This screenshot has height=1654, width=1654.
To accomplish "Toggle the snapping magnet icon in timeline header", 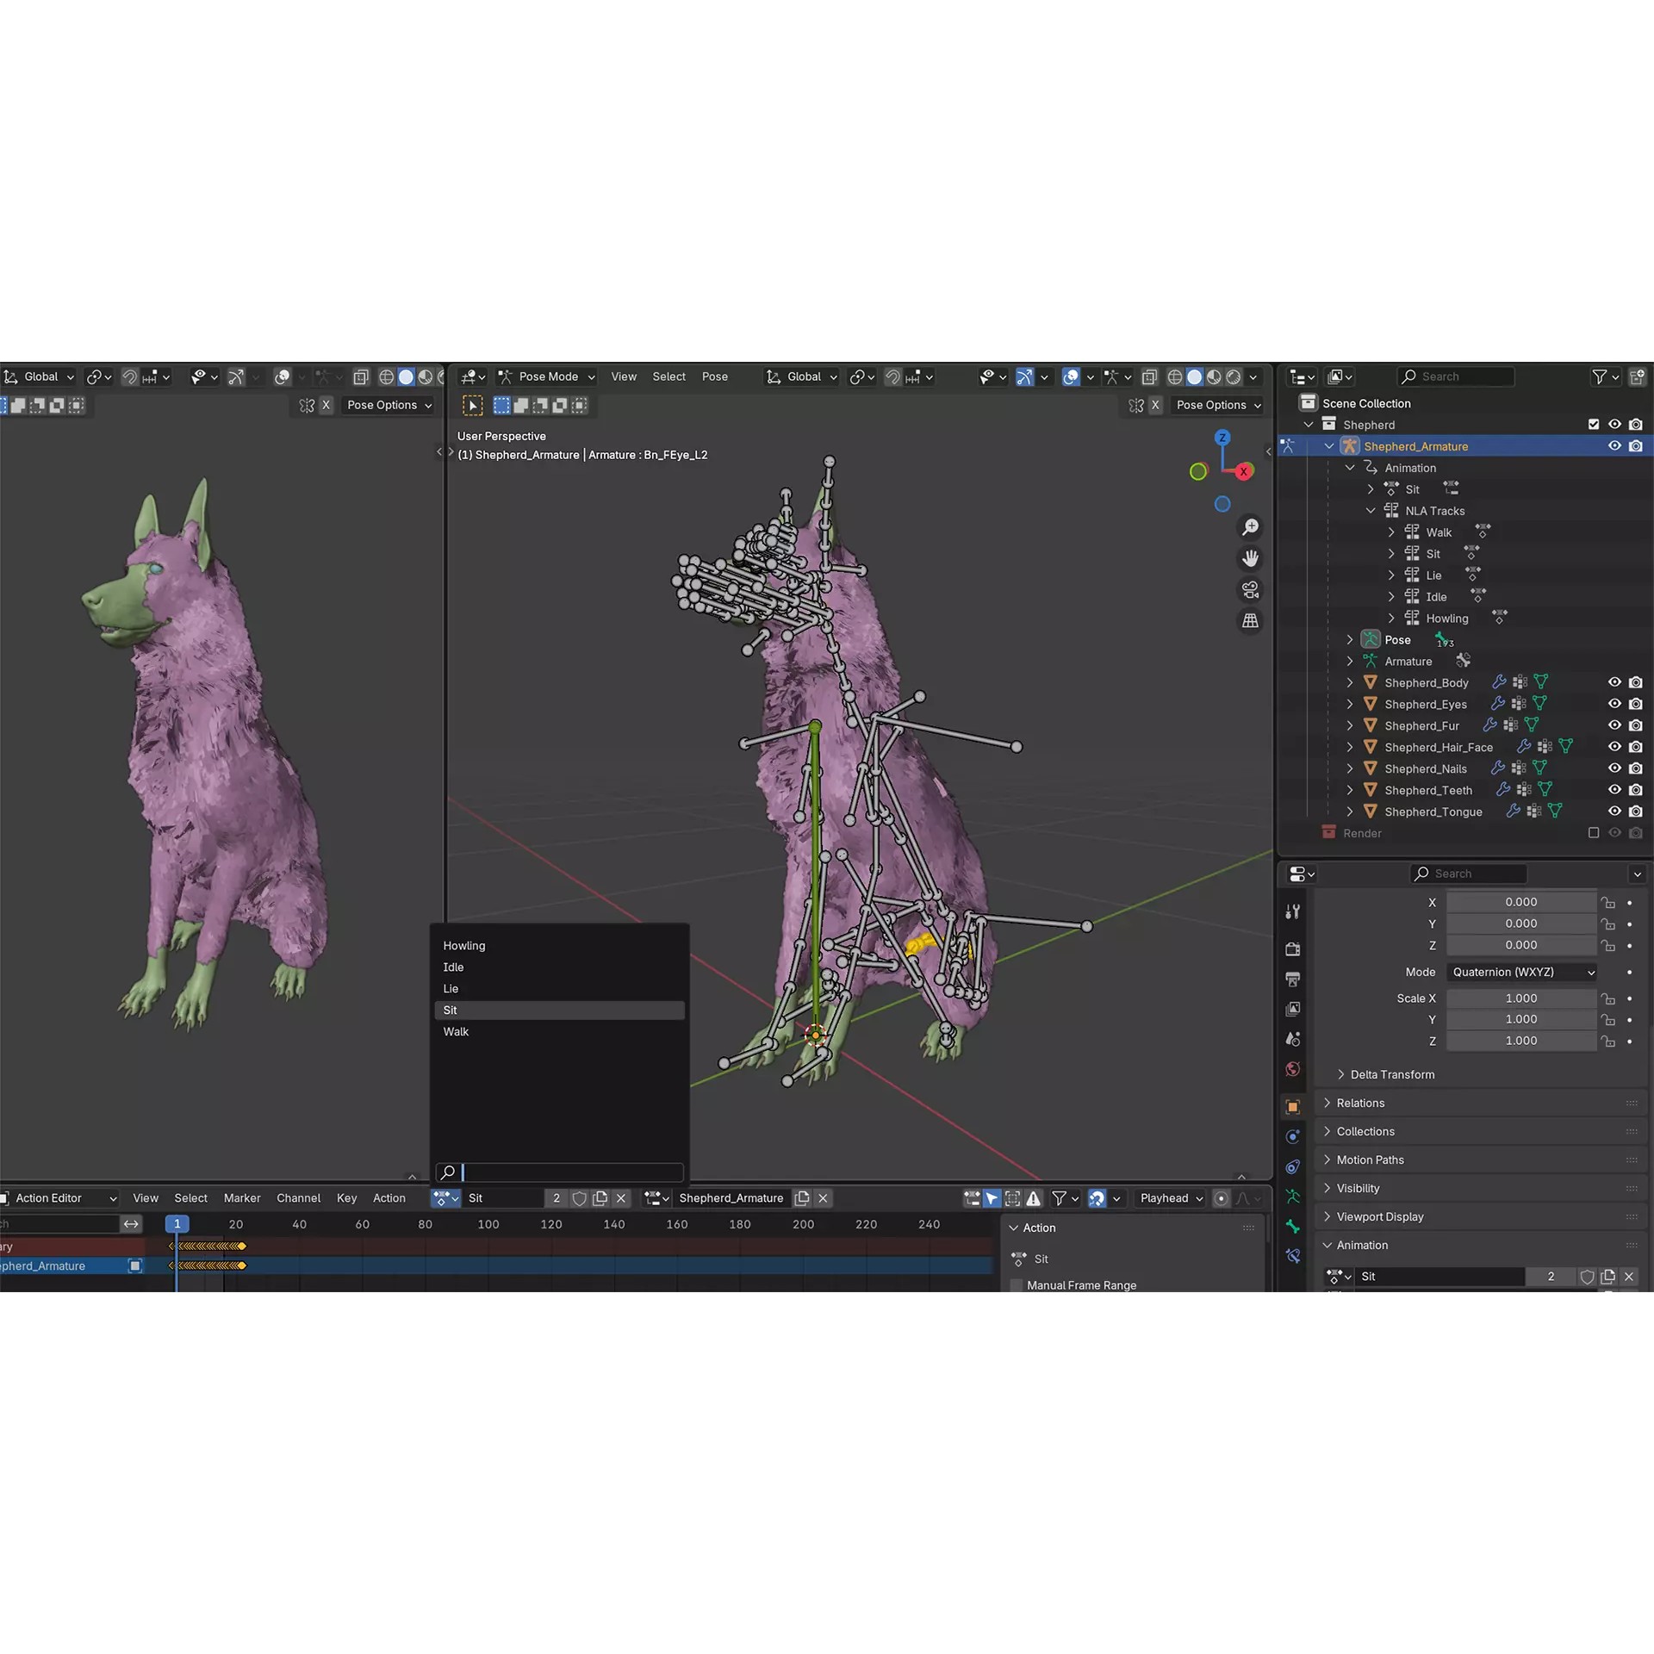I will click(1097, 1197).
